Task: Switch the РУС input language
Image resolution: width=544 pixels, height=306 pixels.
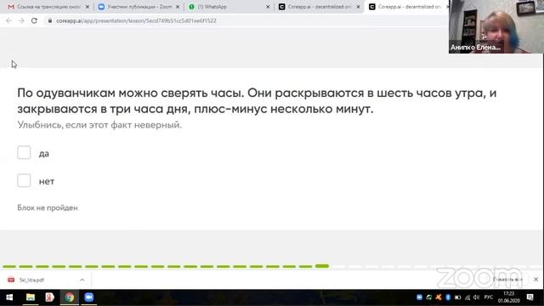Action: click(489, 297)
